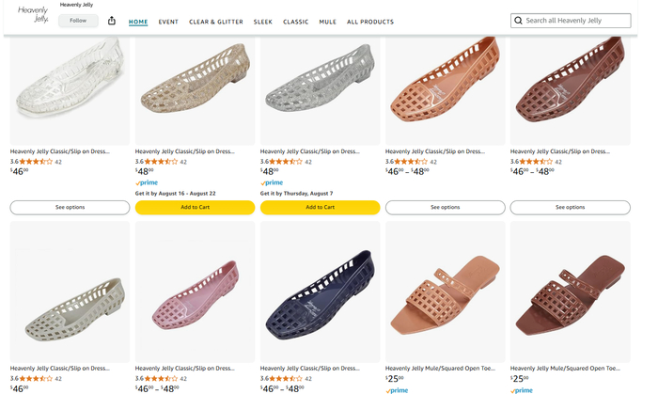Image resolution: width=658 pixels, height=394 pixels.
Task: Click Prime badge under gold glitter shoe
Action: [x=147, y=182]
